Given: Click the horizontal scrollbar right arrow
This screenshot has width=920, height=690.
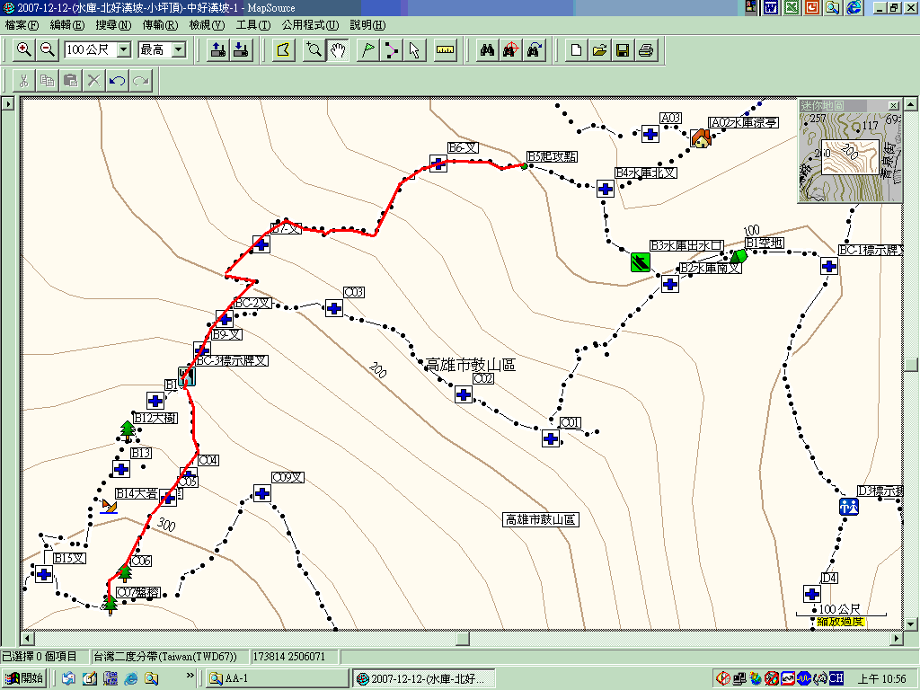Looking at the screenshot, I should pyautogui.click(x=897, y=638).
